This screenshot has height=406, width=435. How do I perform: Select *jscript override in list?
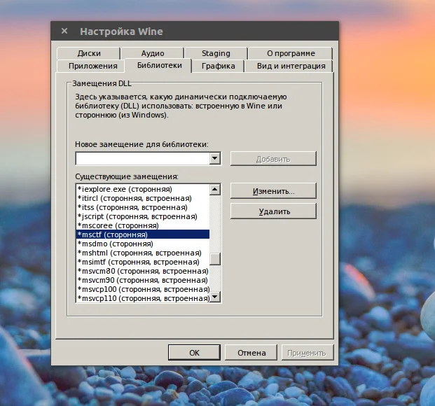pos(143,216)
